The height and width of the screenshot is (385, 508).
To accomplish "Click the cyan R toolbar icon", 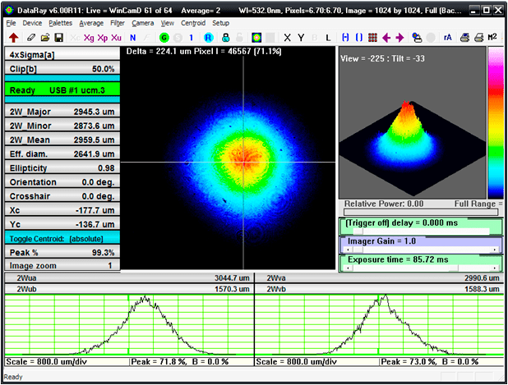I will (x=208, y=38).
